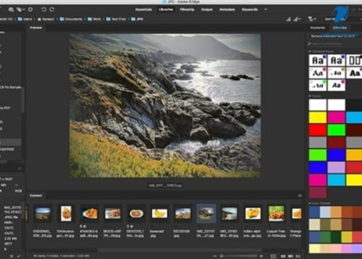Open the Content panel options menu

click(x=300, y=196)
